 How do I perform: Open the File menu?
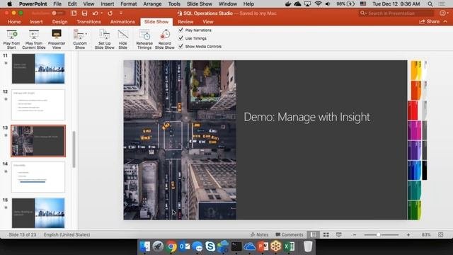coord(57,4)
